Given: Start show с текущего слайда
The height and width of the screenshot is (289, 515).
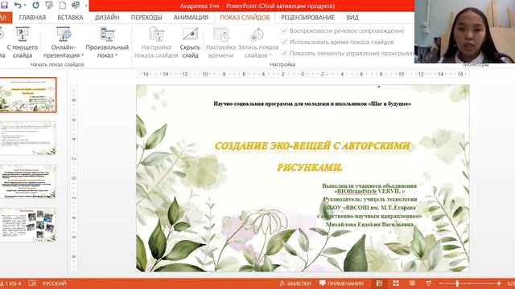Looking at the screenshot, I should click(x=23, y=43).
